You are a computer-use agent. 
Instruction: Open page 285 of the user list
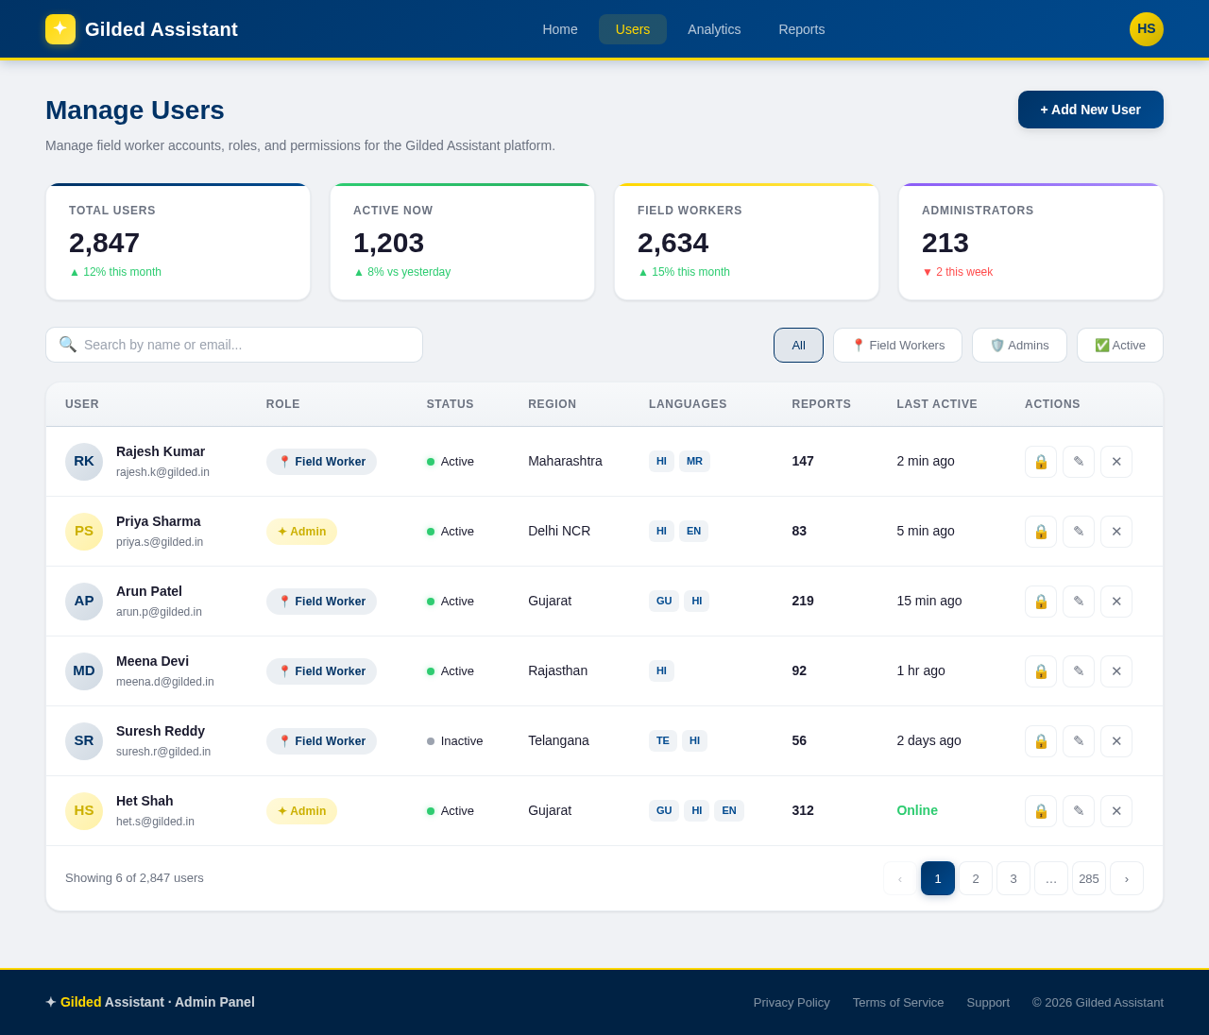click(1089, 878)
